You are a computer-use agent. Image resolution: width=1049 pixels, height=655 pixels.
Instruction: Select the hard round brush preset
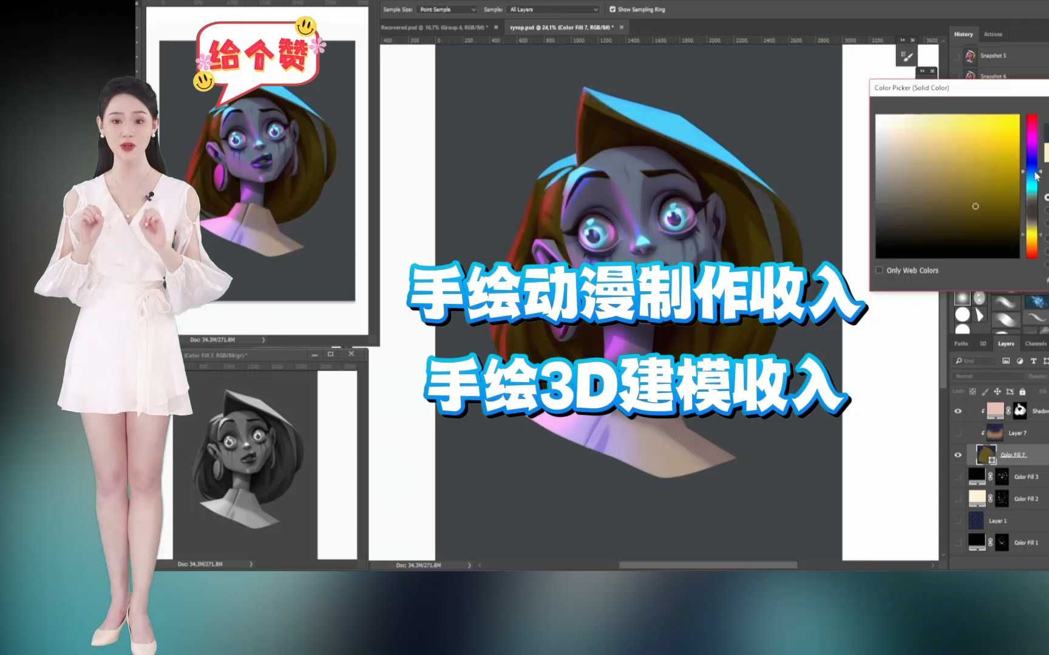(x=962, y=315)
